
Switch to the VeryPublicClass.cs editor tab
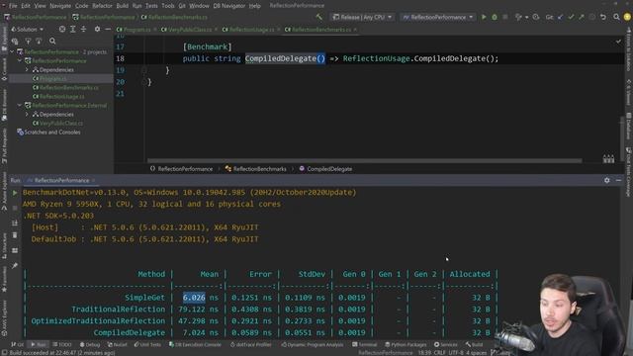[x=189, y=30]
